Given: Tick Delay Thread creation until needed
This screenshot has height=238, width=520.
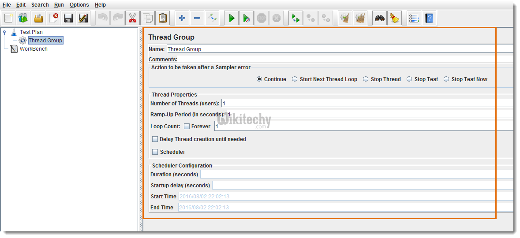Looking at the screenshot, I should 155,139.
